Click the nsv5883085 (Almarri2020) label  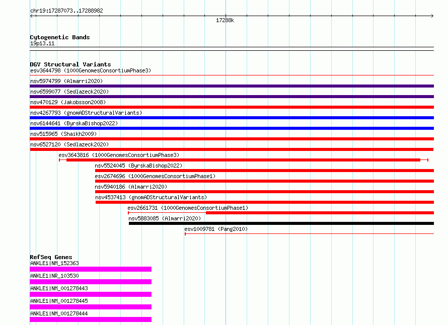pos(165,218)
